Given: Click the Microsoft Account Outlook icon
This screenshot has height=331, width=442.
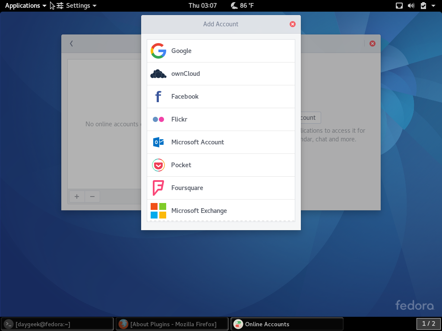Looking at the screenshot, I should pyautogui.click(x=158, y=142).
